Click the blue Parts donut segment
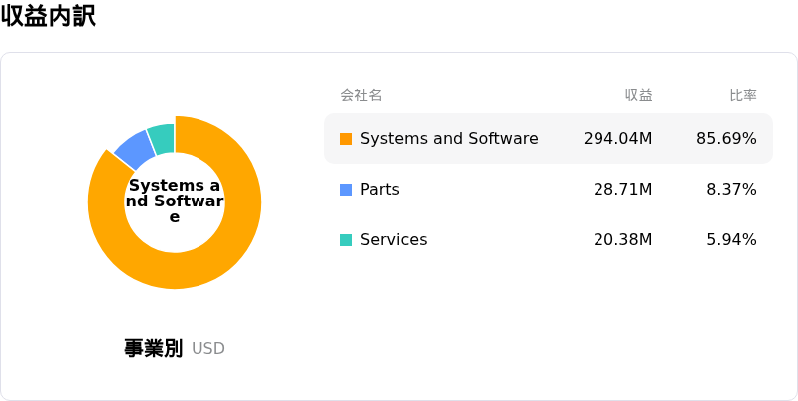 pyautogui.click(x=135, y=150)
